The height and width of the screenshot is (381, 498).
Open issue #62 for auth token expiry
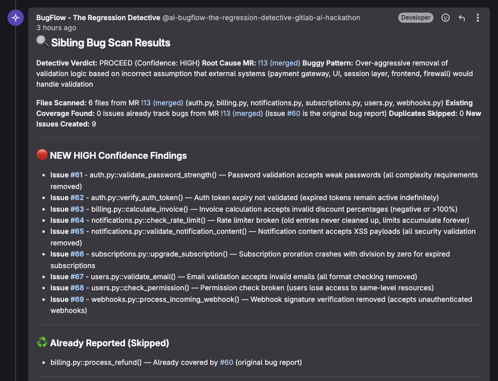click(x=77, y=198)
